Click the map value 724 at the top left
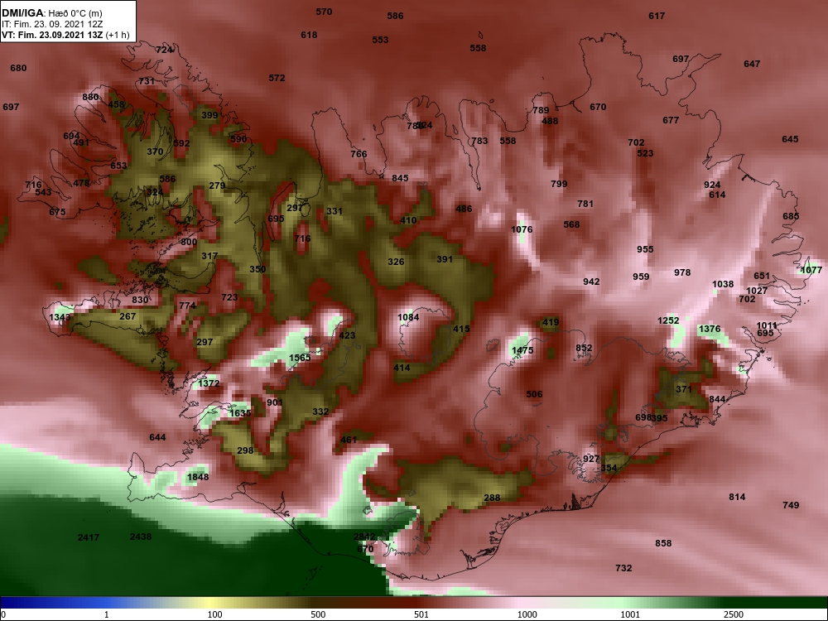Image resolution: width=828 pixels, height=621 pixels. tap(164, 51)
